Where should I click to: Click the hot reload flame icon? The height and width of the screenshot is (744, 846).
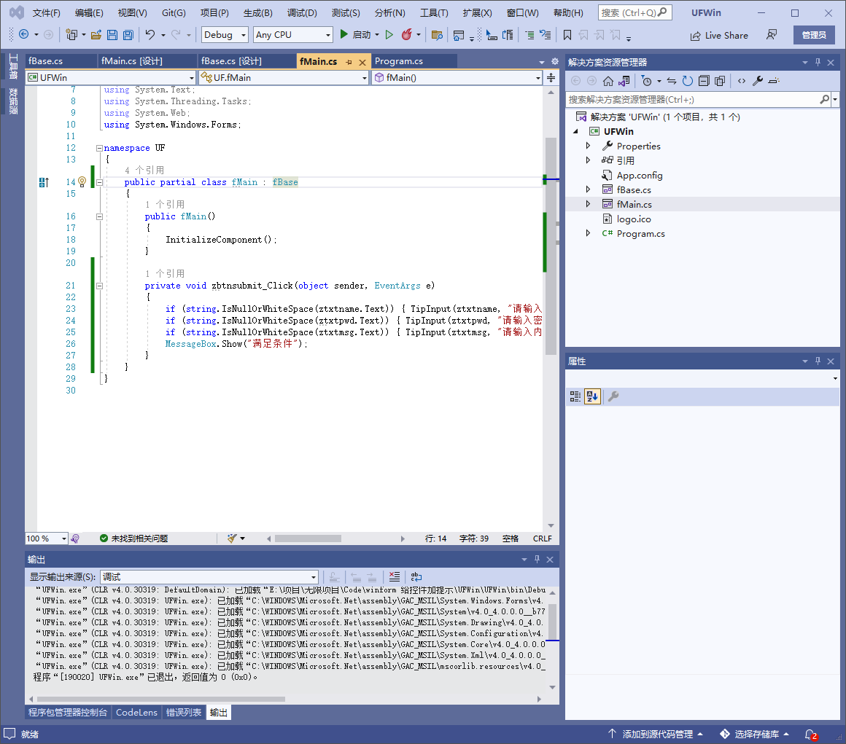[406, 34]
